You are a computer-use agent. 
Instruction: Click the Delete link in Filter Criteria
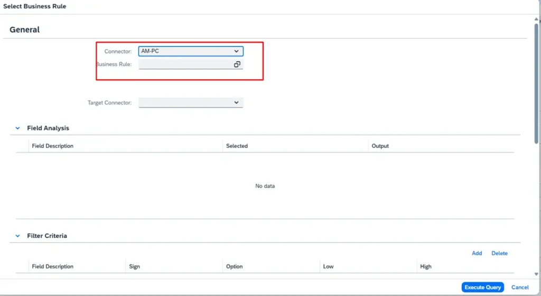click(x=499, y=253)
